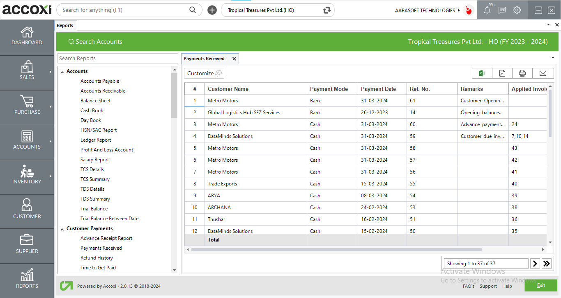Click the green Exit button
Viewport: 561px width, 298px height.
click(540, 285)
